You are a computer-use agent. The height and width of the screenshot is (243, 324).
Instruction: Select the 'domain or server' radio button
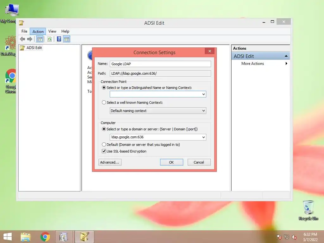coord(104,129)
